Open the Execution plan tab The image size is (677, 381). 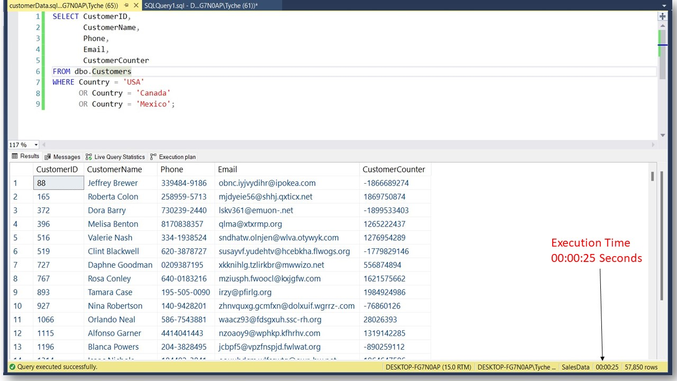coord(173,157)
